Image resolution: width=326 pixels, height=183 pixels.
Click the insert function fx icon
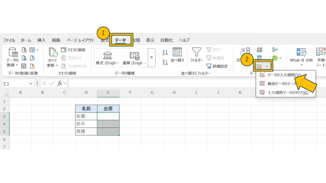point(60,84)
